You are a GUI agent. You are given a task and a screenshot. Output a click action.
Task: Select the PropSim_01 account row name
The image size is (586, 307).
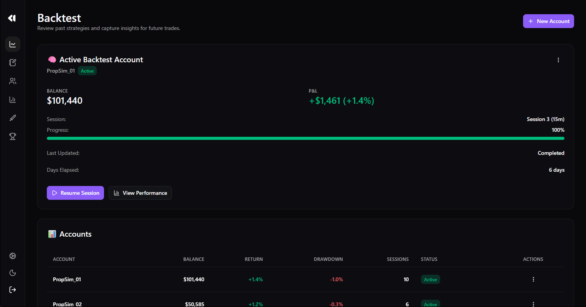click(67, 279)
